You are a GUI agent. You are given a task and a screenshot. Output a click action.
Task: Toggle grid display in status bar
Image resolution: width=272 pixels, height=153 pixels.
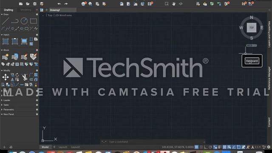point(196,147)
